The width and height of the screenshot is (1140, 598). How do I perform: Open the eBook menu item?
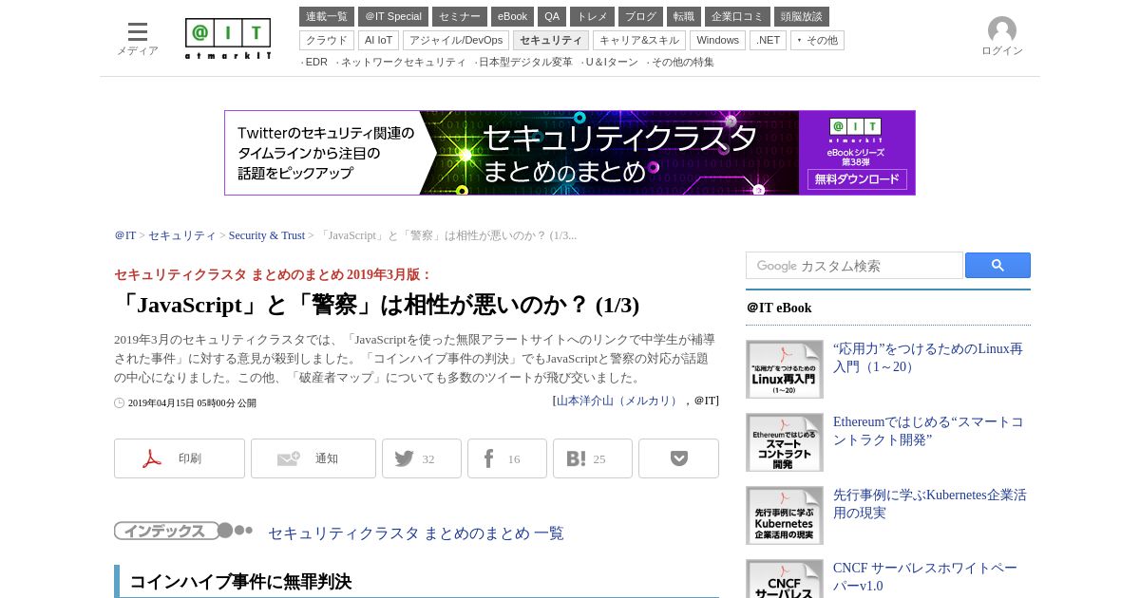tap(513, 16)
